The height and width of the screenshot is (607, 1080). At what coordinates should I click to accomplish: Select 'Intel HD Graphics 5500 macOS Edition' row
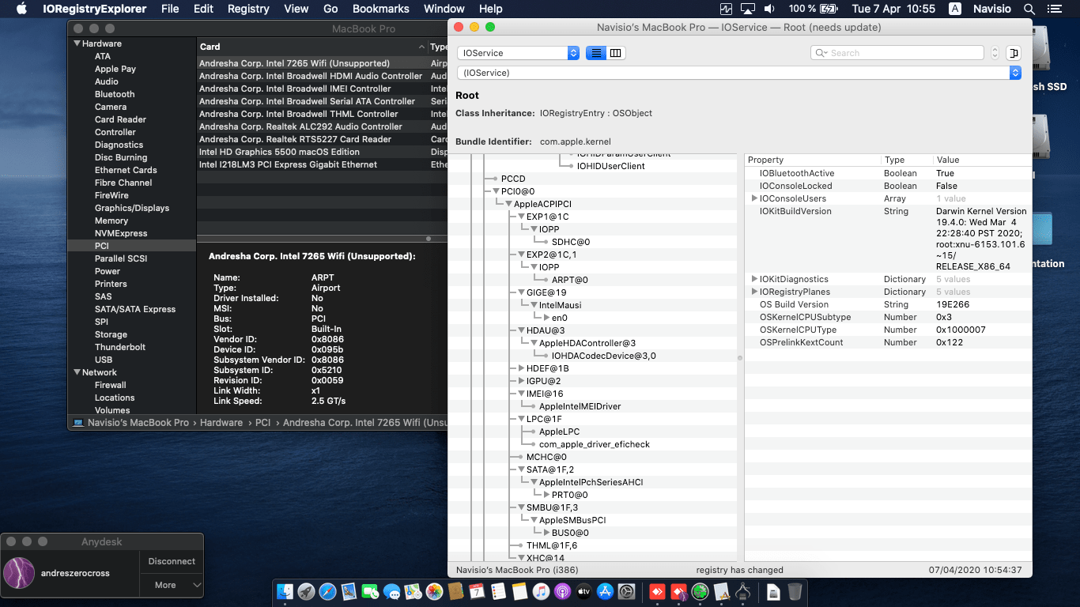pyautogui.click(x=322, y=152)
